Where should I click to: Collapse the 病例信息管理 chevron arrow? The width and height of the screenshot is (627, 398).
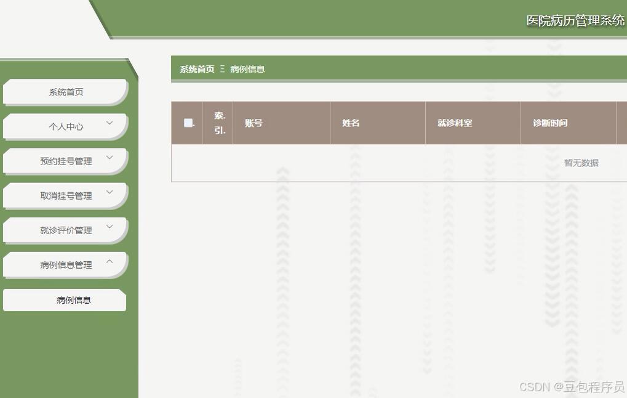109,261
